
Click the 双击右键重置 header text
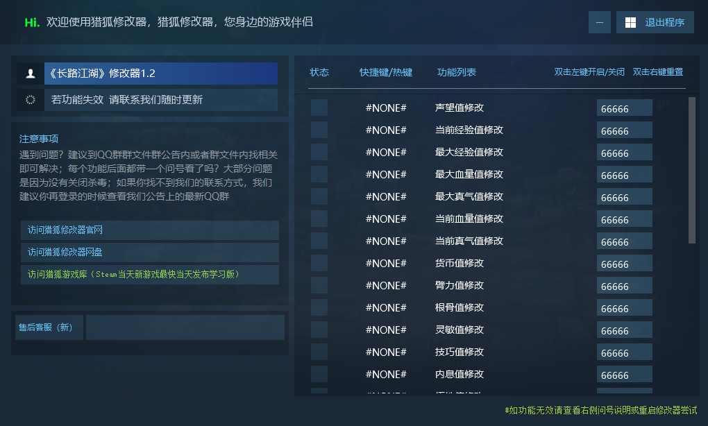coord(658,72)
